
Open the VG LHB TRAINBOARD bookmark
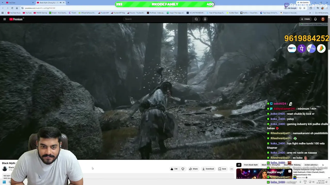point(195,13)
